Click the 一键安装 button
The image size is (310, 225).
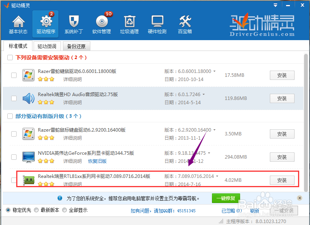(283, 211)
